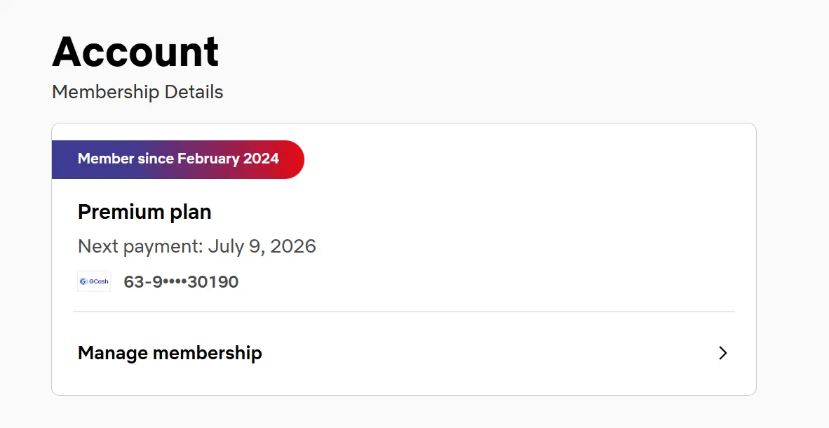Click the Member since February 2024 badge
Viewport: 829px width, 428px height.
tap(178, 159)
